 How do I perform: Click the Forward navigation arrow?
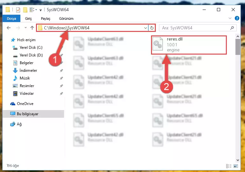(x=18, y=28)
